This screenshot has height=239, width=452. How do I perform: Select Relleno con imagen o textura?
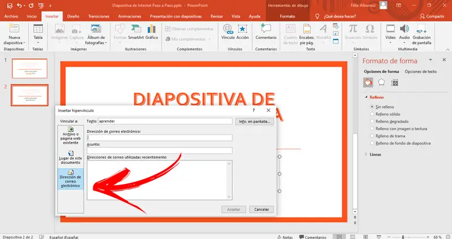point(372,129)
